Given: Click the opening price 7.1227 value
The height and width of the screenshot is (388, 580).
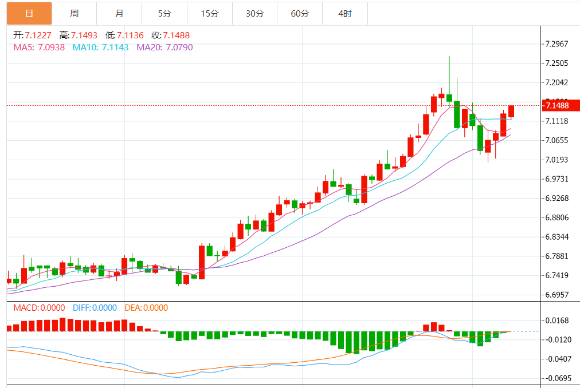Looking at the screenshot, I should click(x=38, y=35).
